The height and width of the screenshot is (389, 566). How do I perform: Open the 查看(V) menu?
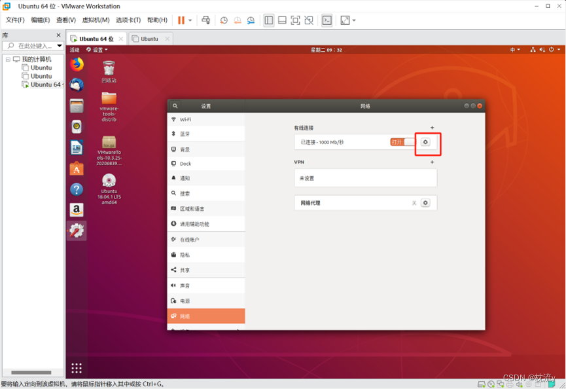tap(66, 20)
